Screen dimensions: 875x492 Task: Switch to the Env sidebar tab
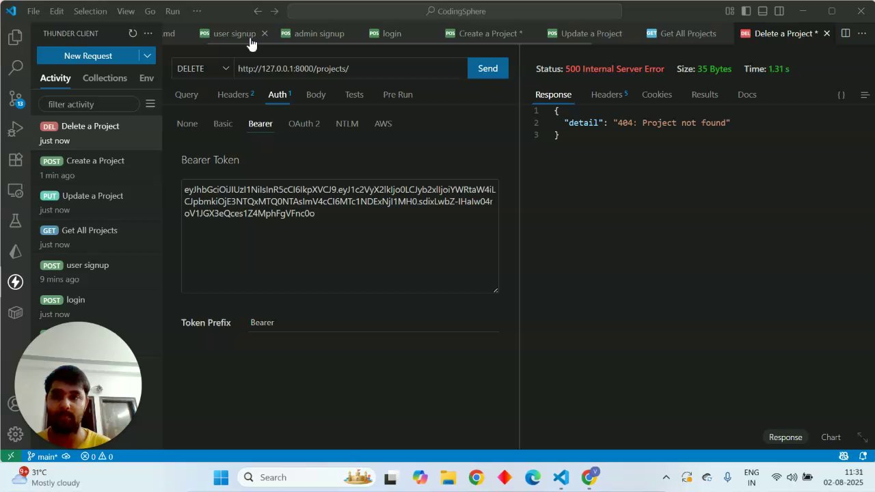(x=146, y=78)
